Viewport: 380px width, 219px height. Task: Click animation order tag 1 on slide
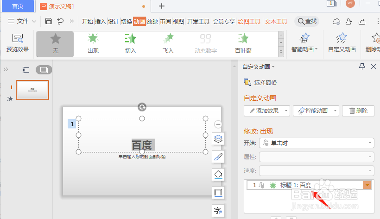coord(72,124)
